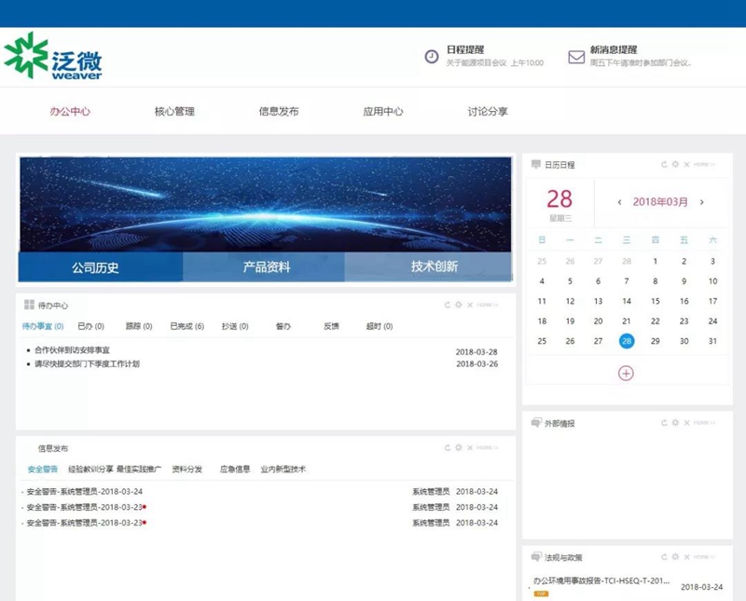Screen dimensions: 746x601
Task: Select the 产品资料 banner tab
Action: (x=265, y=266)
